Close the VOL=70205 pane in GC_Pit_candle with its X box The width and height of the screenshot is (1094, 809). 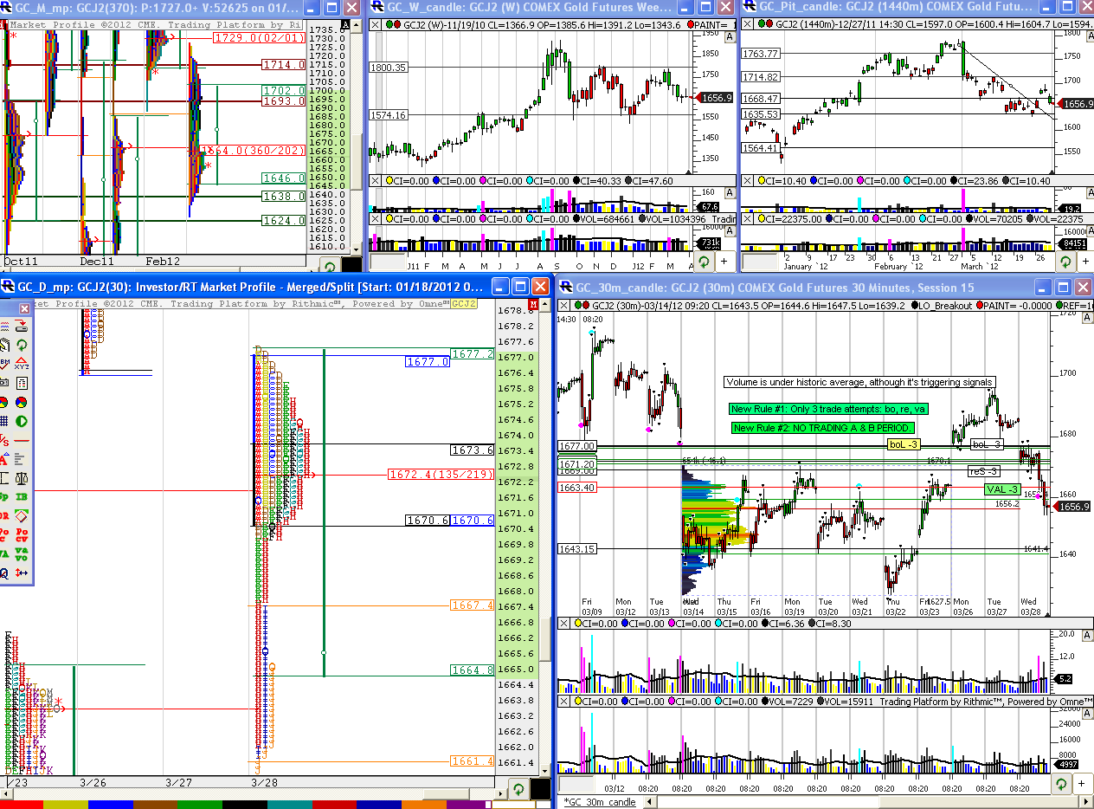pyautogui.click(x=747, y=219)
